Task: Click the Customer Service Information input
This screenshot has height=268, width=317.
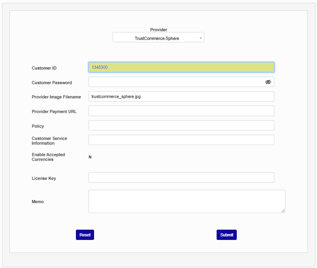Action: [x=181, y=140]
